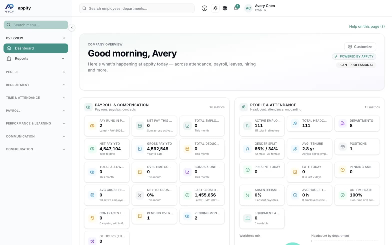Toggle the light/dark theme sun icon
The height and width of the screenshot is (245, 392).
coord(215,8)
